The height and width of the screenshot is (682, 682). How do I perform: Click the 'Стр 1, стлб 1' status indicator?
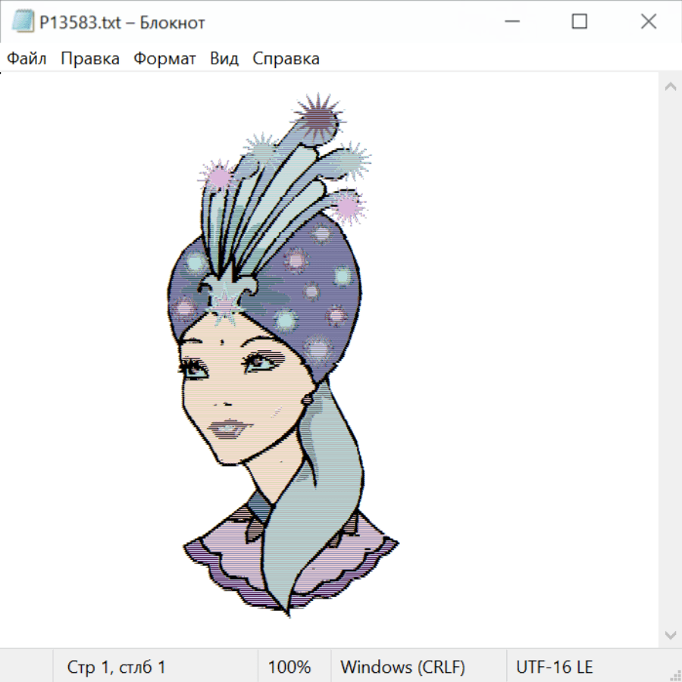(116, 667)
